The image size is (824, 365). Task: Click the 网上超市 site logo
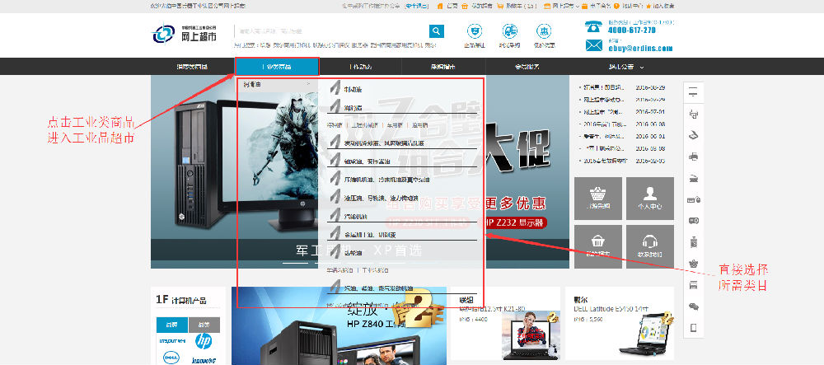click(185, 34)
